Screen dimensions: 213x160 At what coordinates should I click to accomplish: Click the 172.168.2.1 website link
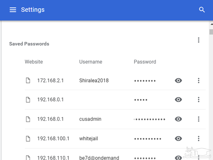pos(50,80)
